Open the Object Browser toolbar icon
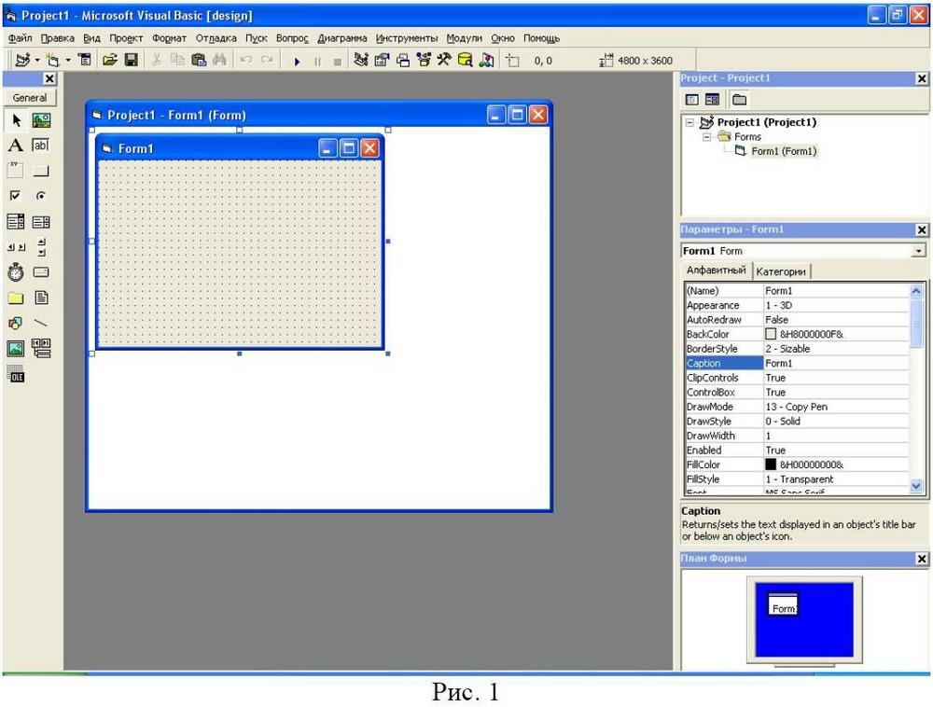This screenshot has width=933, height=707. coord(424,60)
